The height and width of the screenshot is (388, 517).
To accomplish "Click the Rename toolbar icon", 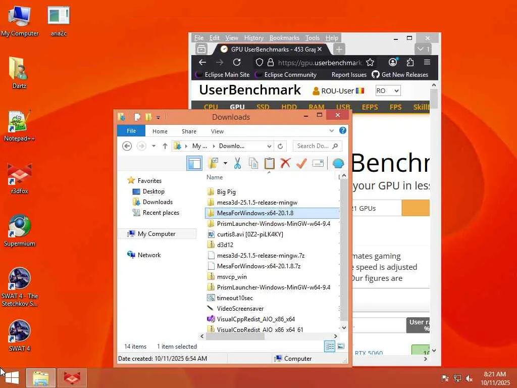I will [318, 163].
